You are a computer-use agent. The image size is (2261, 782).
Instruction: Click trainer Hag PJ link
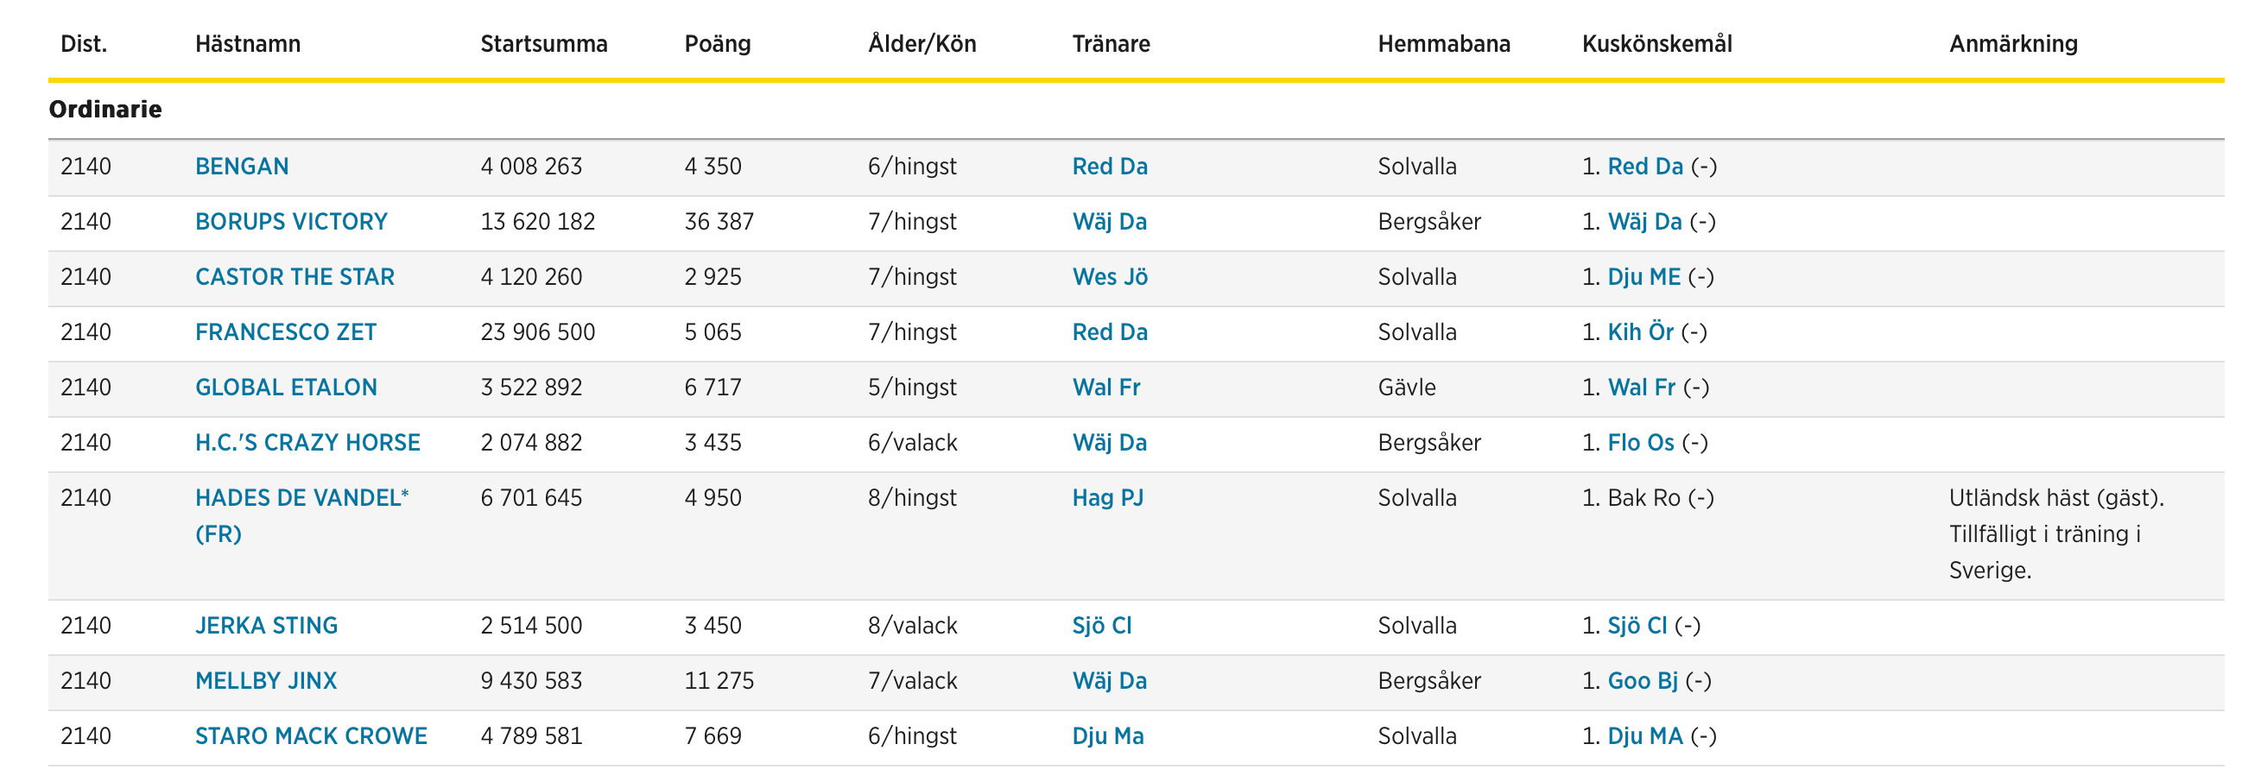click(x=1108, y=498)
